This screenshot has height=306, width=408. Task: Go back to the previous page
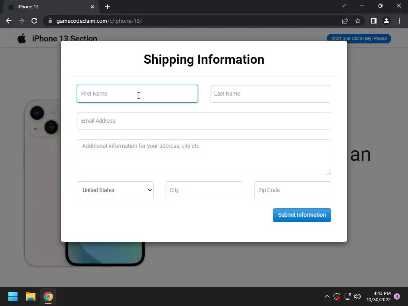click(x=9, y=21)
